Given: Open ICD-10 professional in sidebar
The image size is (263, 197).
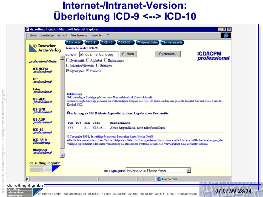Looking at the screenshot, I should click(x=42, y=131).
